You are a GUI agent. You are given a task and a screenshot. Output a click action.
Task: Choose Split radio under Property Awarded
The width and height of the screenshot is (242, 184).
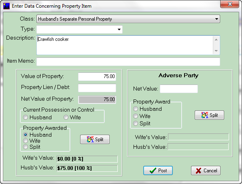25,147
